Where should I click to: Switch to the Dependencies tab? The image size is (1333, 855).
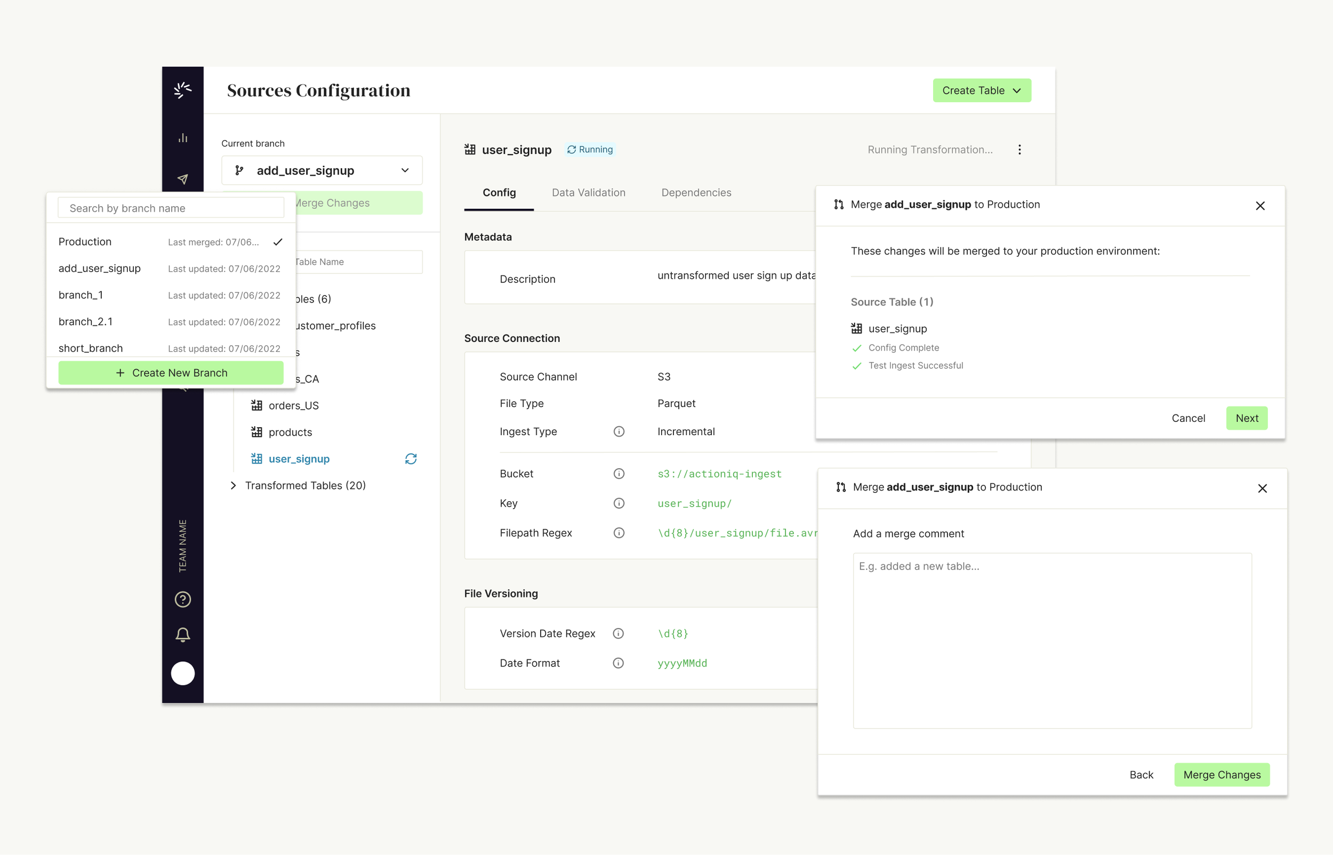696,193
